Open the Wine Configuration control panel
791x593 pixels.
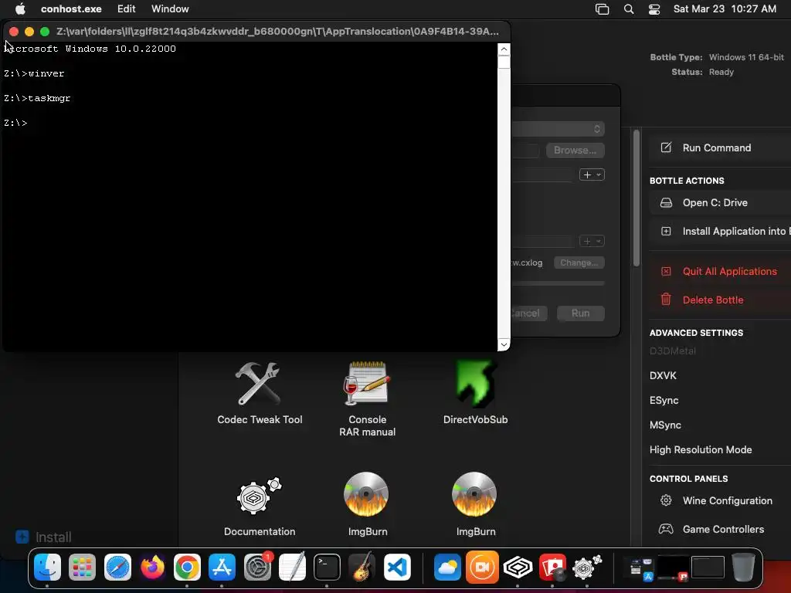pyautogui.click(x=720, y=500)
